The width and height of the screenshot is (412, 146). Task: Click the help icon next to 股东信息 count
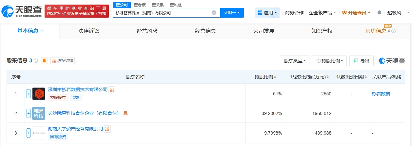coord(36,61)
